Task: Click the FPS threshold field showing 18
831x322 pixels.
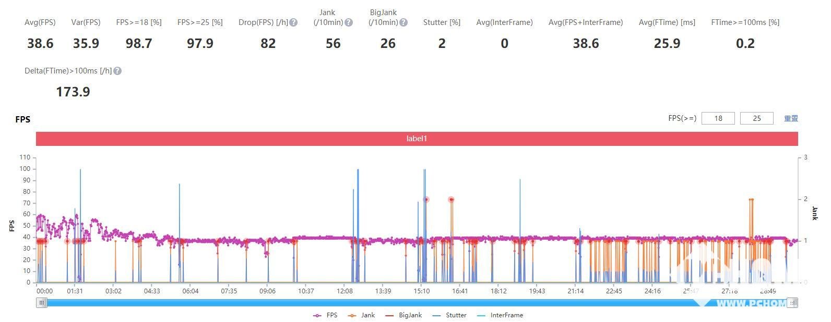Action: click(x=718, y=118)
